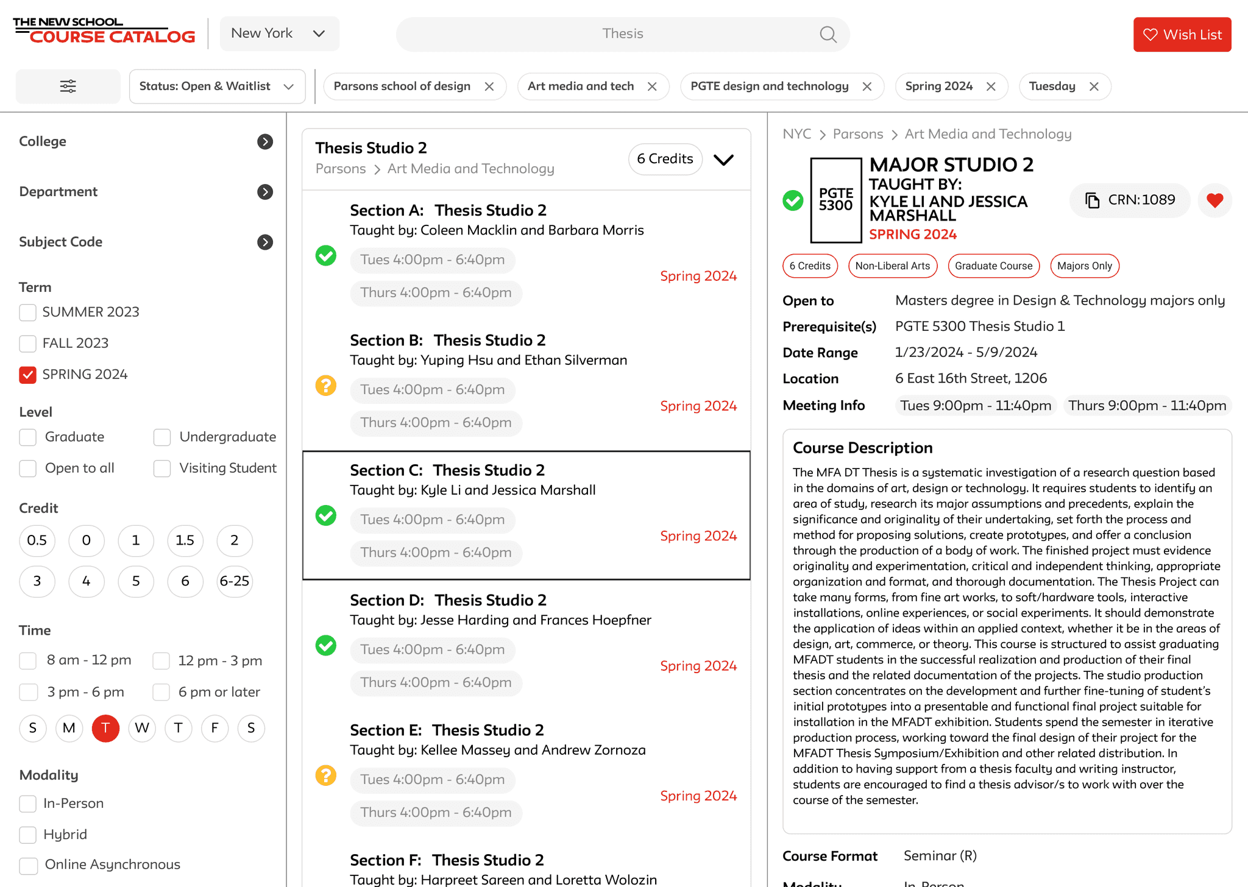Collapse the Thesis Studio 2 course card
Viewport: 1248px width, 887px height.
coord(723,160)
